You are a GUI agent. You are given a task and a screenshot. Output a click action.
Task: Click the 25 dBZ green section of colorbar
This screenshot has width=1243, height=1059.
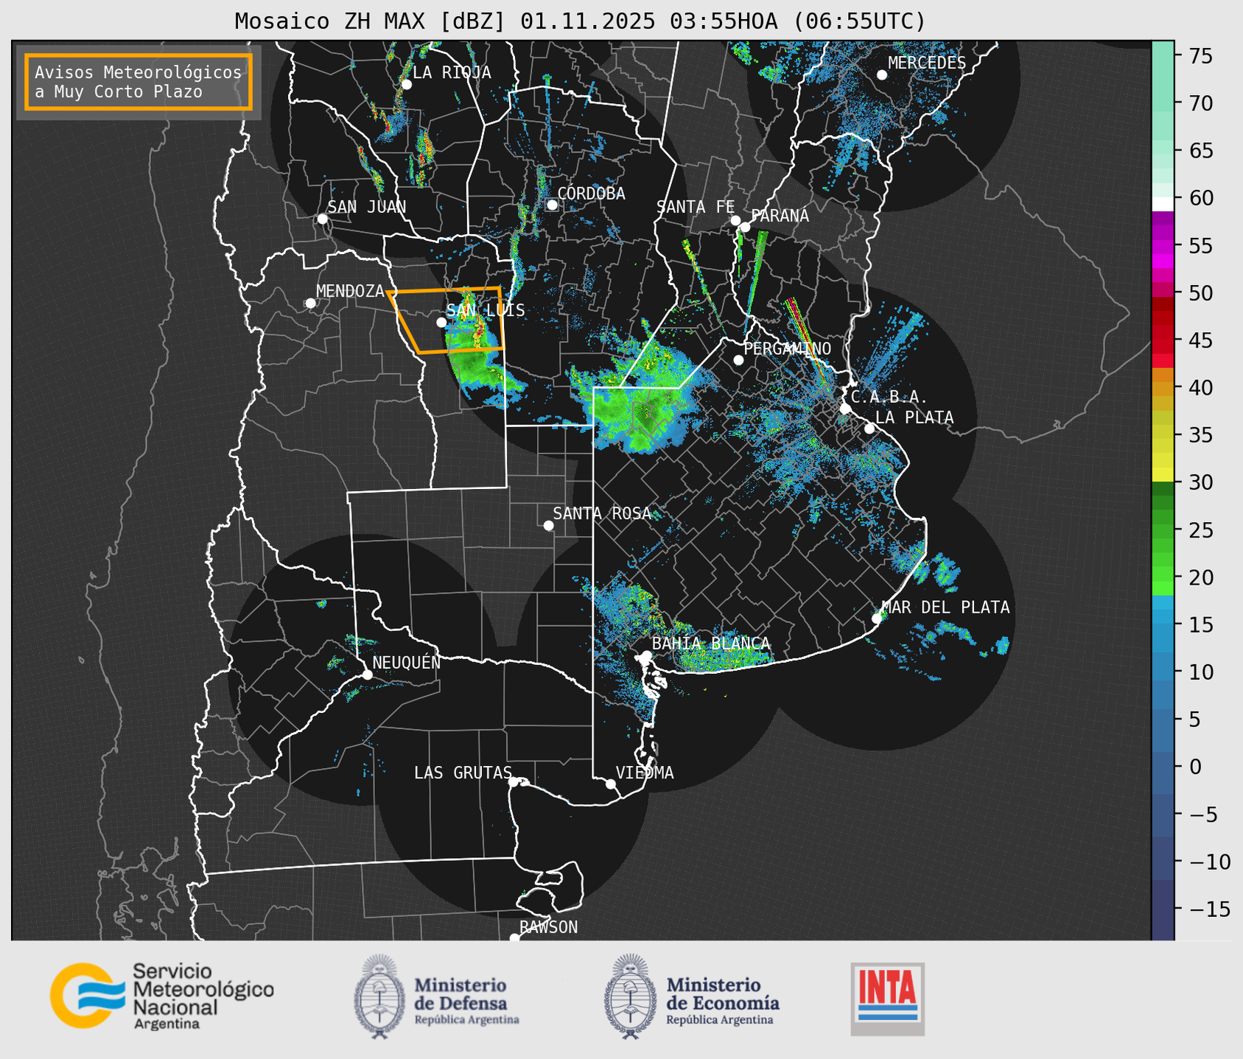tap(1162, 530)
